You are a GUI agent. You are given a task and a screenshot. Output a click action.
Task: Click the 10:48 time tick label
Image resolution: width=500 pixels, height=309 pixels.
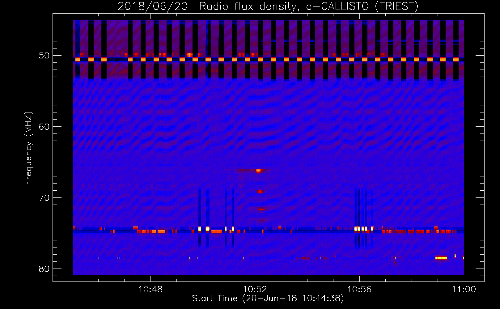coord(150,290)
